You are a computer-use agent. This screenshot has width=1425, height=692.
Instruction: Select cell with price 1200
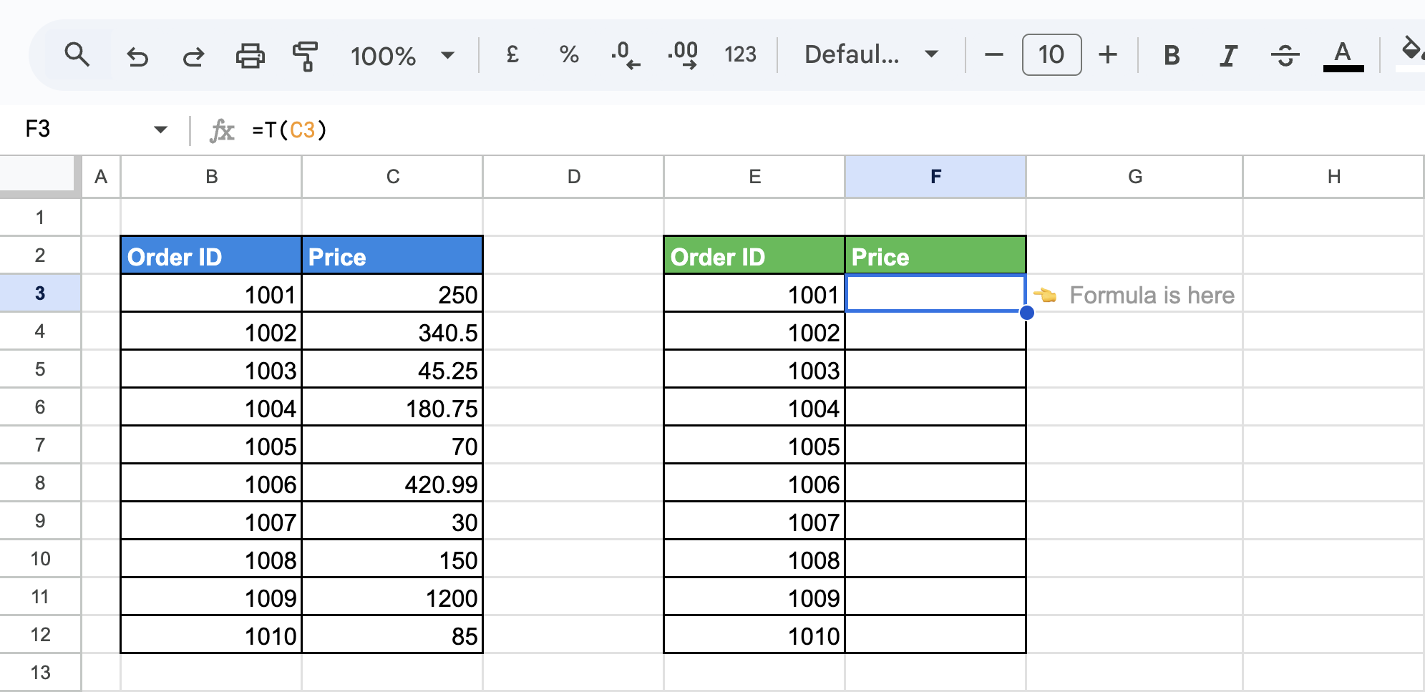coord(392,597)
